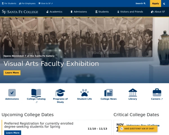Open the For Employees link
The image size is (169, 135).
click(27, 4)
